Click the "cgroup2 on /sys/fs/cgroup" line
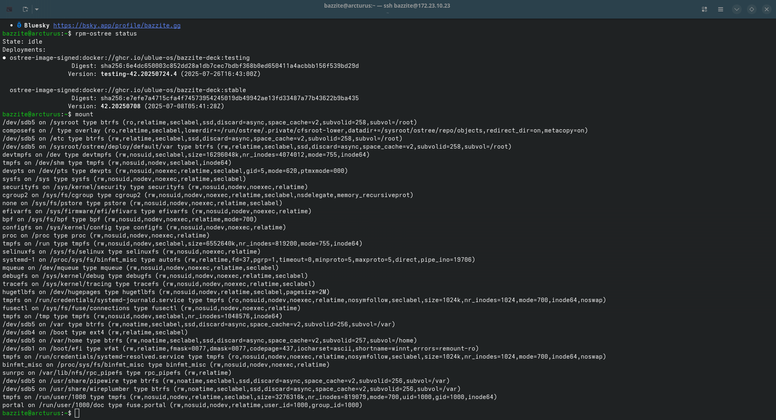Screen dimensions: 776x420 pos(208,195)
